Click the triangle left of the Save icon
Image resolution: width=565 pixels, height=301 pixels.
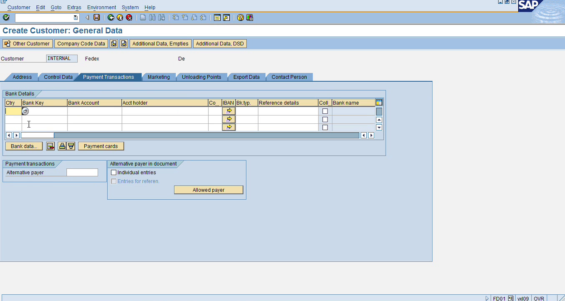coord(87,18)
